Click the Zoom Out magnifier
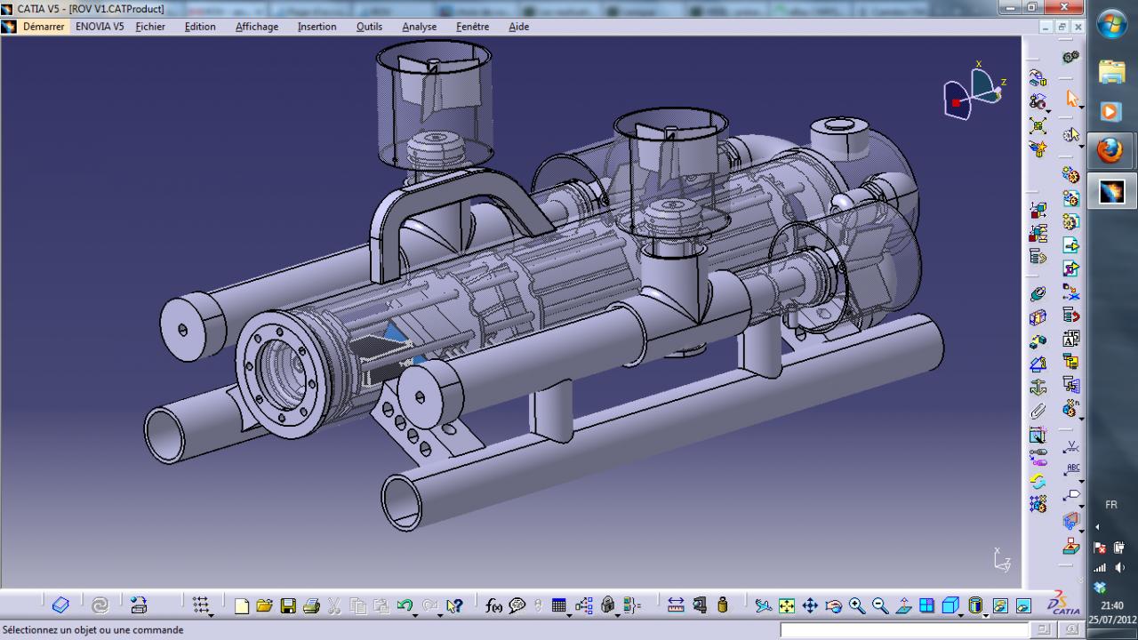The width and height of the screenshot is (1138, 640). (x=880, y=606)
